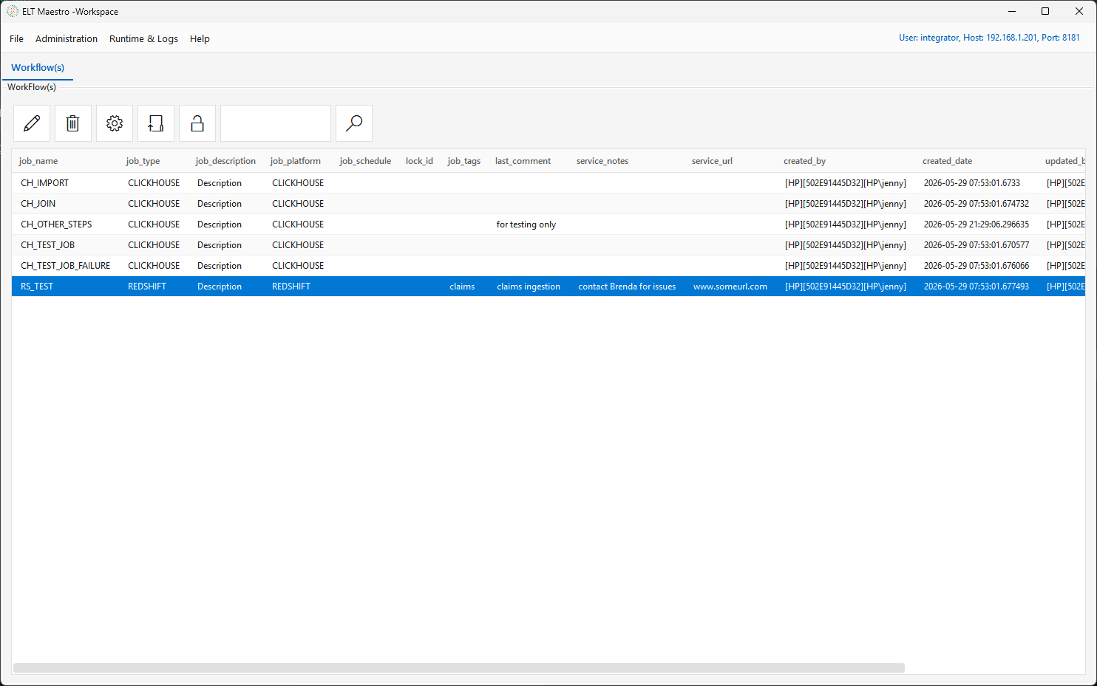Screen dimensions: 1097x686
Task: Sort by job_type column header
Action: 143,161
